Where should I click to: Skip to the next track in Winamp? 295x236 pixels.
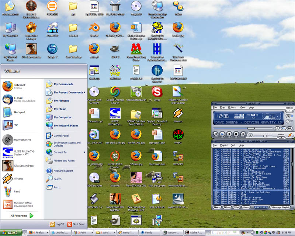pos(243,134)
